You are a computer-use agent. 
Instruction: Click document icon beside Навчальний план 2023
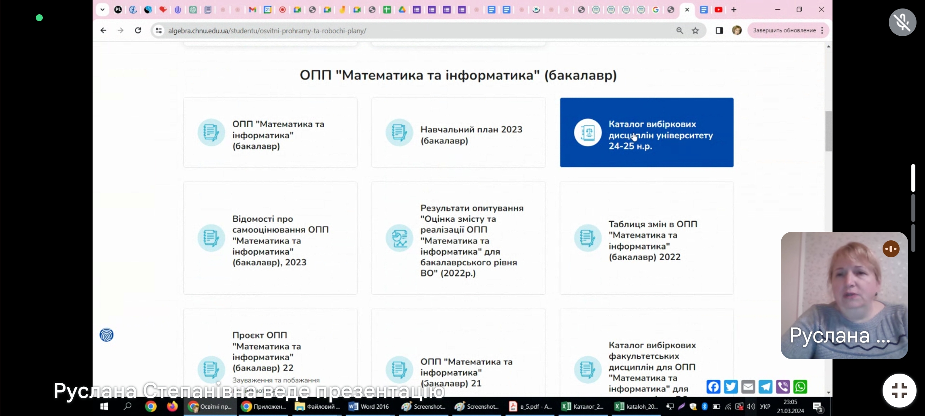coord(399,133)
